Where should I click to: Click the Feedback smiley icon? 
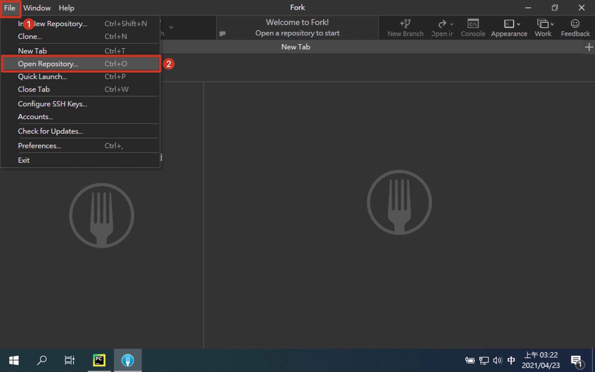point(575,24)
